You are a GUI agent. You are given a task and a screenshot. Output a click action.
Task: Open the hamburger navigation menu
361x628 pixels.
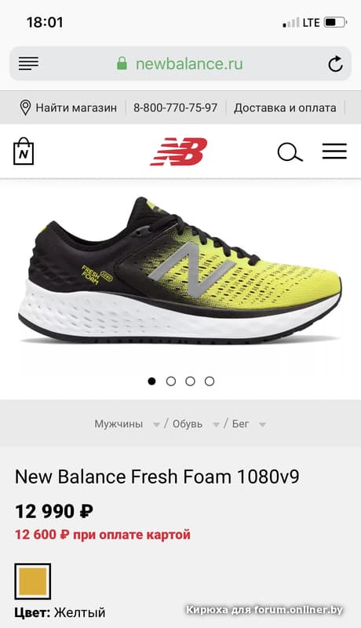point(334,151)
